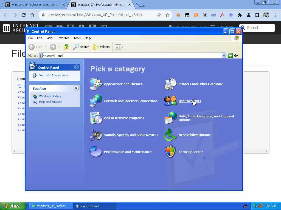Open Printers and Other Hardware icon
This screenshot has width=281, height=210.
tap(170, 84)
